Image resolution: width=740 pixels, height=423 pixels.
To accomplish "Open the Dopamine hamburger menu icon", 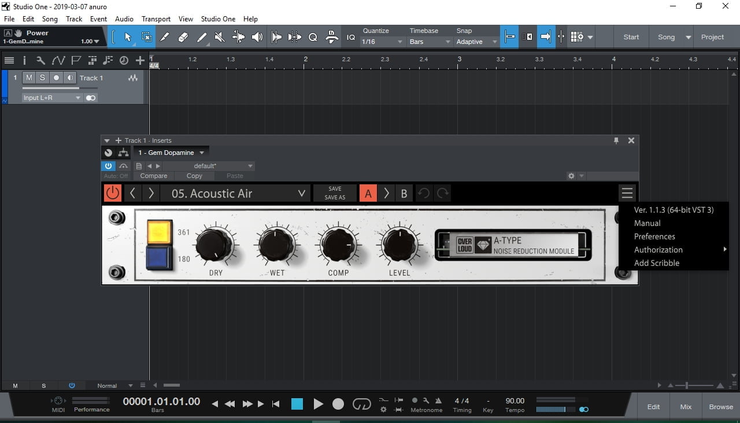I will [x=627, y=193].
